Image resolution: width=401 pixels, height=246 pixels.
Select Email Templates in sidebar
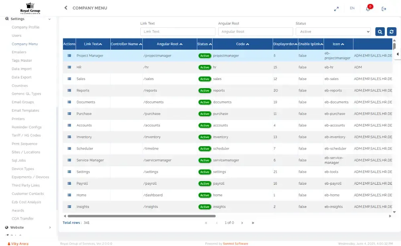coord(25,111)
